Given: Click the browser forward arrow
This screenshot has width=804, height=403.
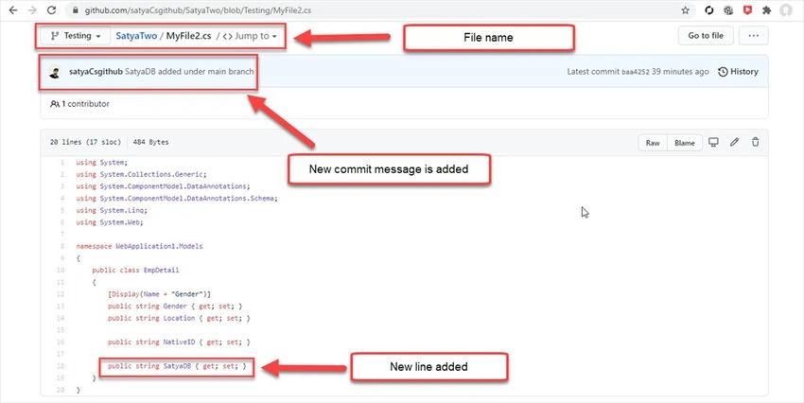Looking at the screenshot, I should 32,10.
